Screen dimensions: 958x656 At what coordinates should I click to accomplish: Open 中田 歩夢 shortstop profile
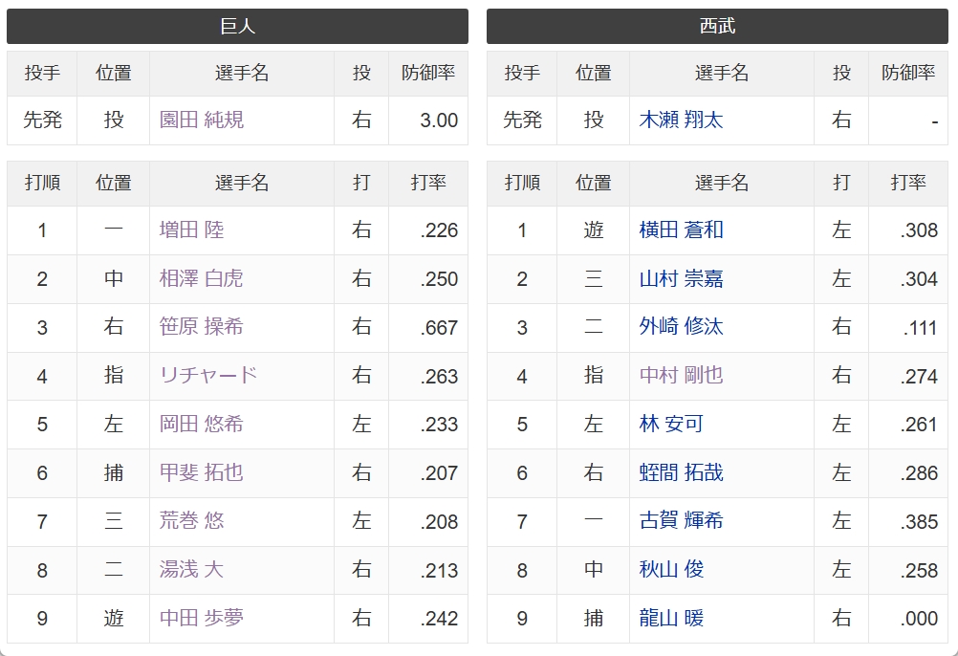pyautogui.click(x=202, y=618)
